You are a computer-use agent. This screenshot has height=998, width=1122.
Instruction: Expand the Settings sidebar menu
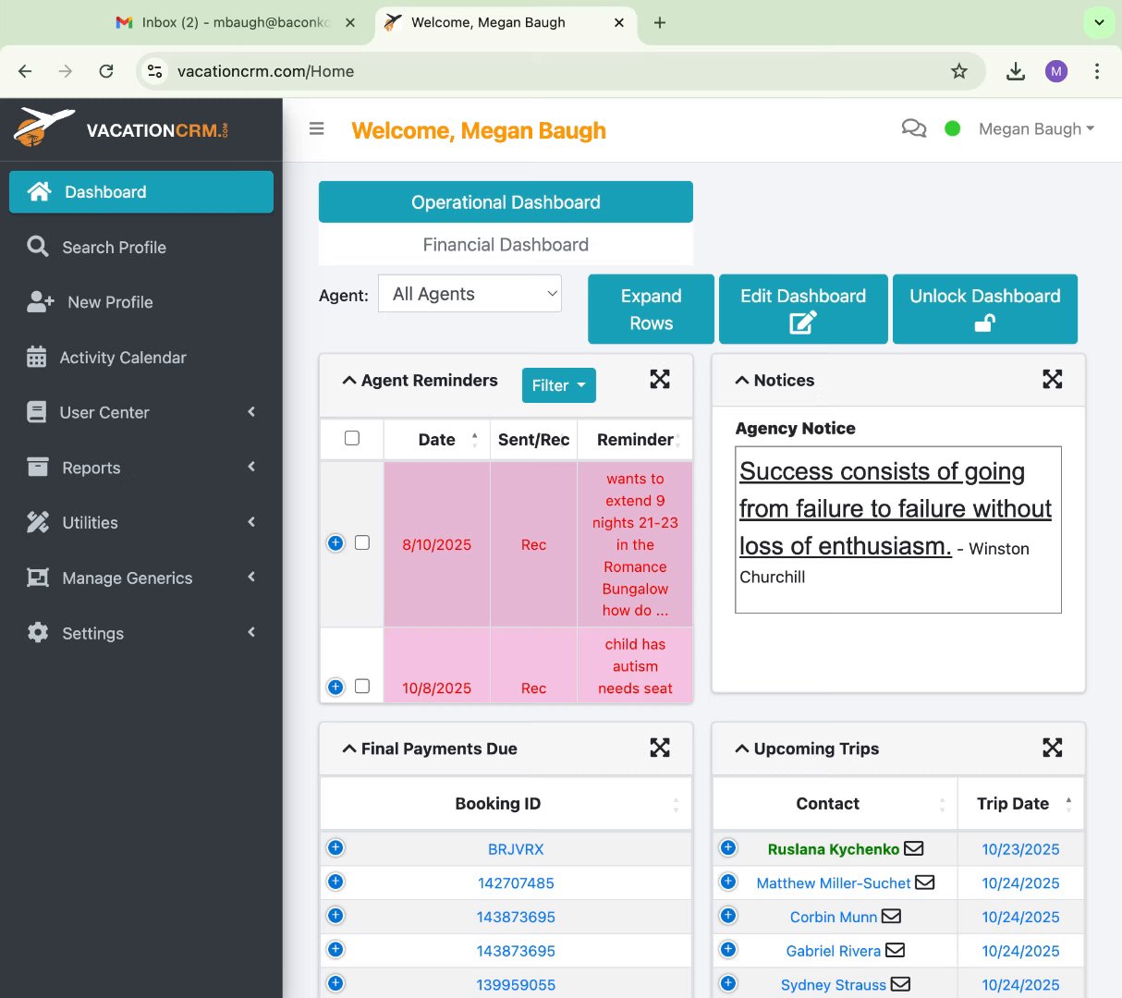pyautogui.click(x=141, y=633)
